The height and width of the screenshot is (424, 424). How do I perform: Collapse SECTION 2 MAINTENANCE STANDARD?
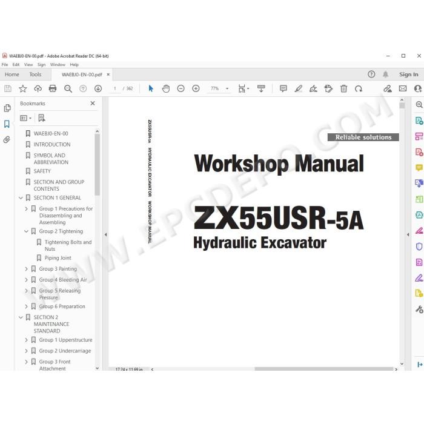coord(21,317)
